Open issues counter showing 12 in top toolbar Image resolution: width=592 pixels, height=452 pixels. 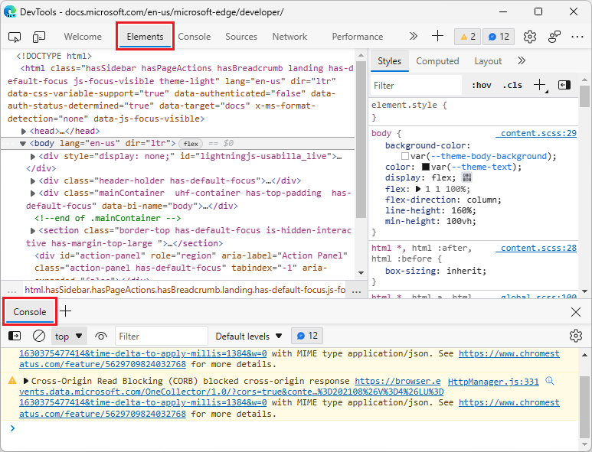pos(499,37)
